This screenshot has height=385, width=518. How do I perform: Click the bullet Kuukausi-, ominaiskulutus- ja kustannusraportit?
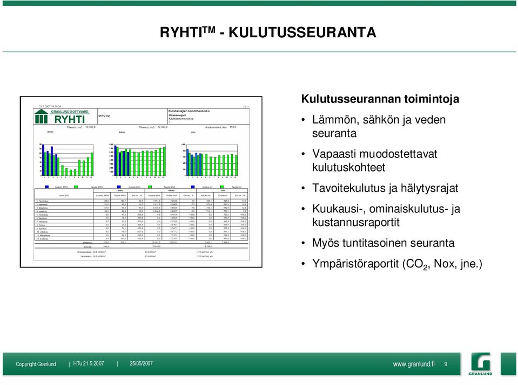(x=386, y=216)
